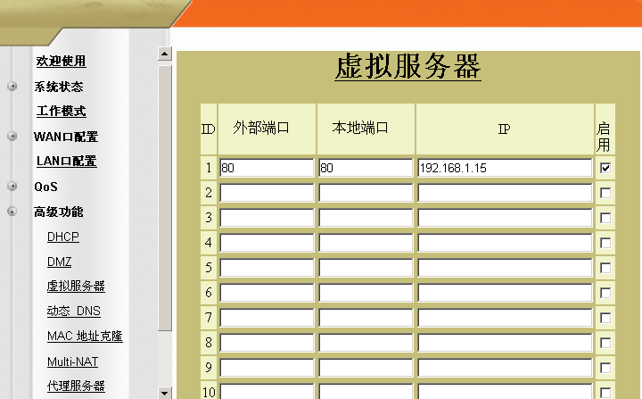Enable the virtual server rule in row 2
The image size is (642, 399).
pos(605,193)
